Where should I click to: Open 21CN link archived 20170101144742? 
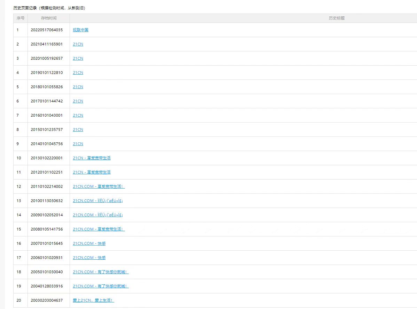[x=78, y=101]
